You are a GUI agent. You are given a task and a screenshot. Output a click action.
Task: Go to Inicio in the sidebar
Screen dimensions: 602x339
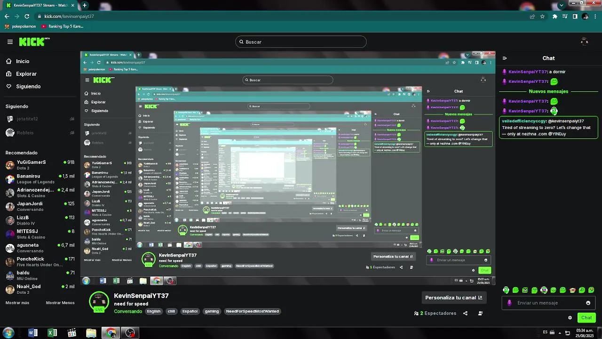18,61
